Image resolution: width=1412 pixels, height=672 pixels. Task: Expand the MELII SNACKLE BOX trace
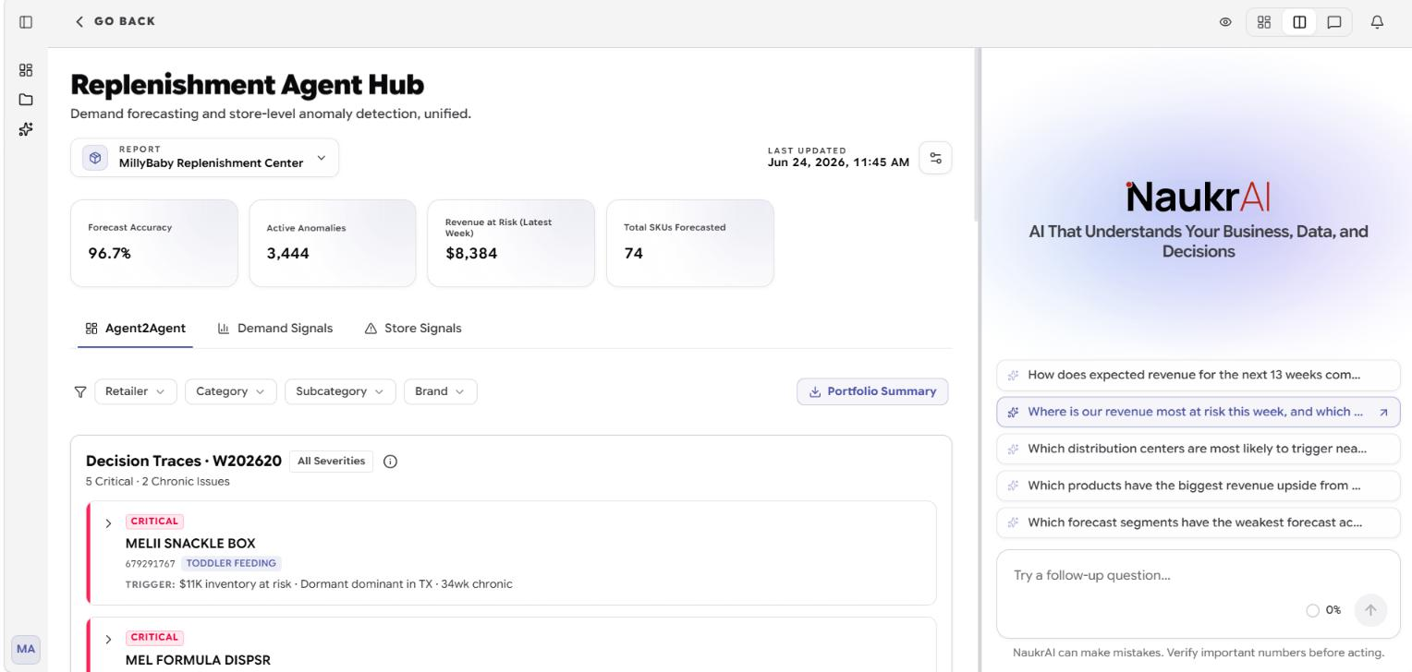(108, 522)
